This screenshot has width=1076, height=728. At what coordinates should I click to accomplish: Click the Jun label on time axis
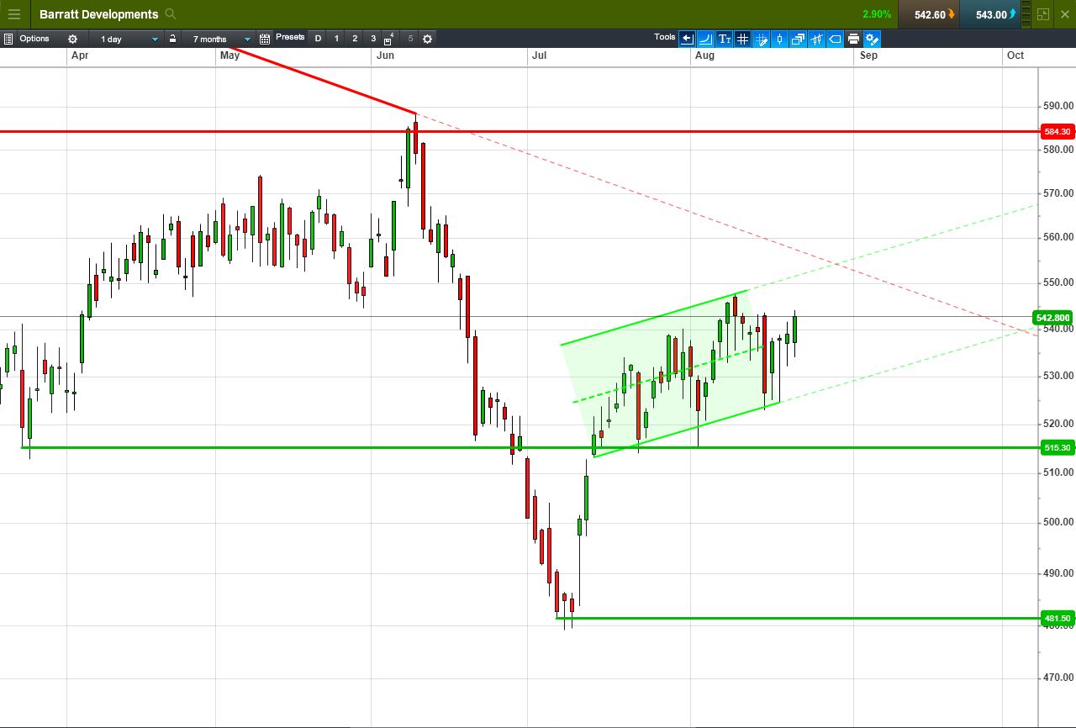(x=386, y=55)
